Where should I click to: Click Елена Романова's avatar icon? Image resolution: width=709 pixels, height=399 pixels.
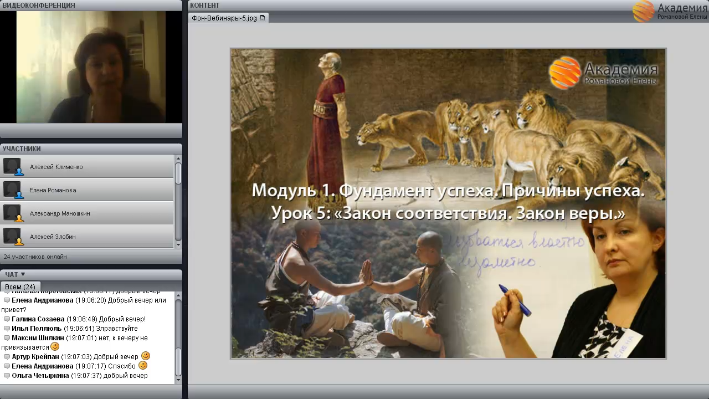pyautogui.click(x=12, y=190)
